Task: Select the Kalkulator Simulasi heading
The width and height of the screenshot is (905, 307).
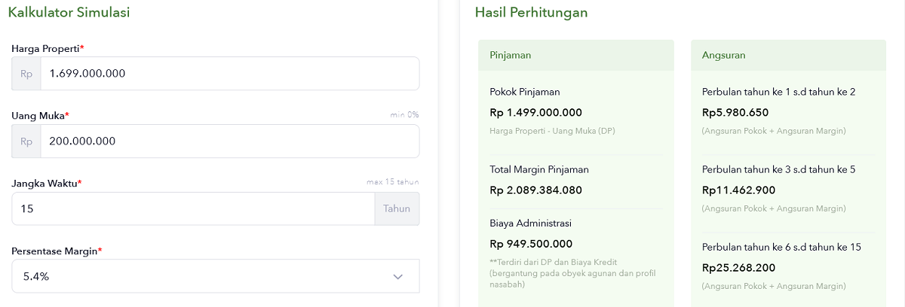Action: [x=69, y=12]
